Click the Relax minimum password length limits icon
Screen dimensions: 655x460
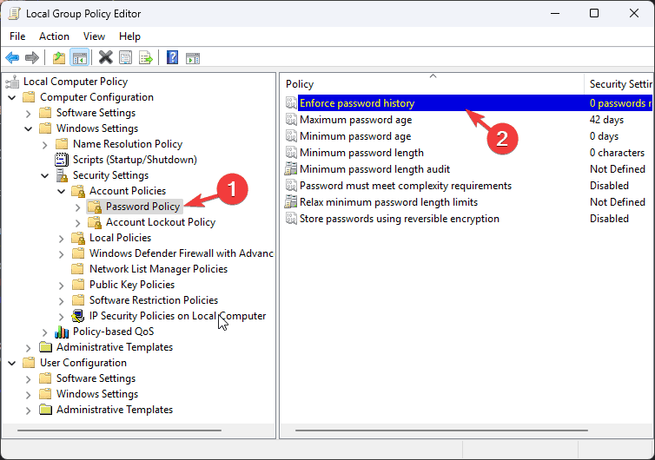(291, 201)
